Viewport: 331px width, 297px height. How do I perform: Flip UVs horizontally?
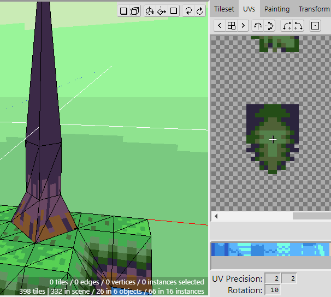258,26
